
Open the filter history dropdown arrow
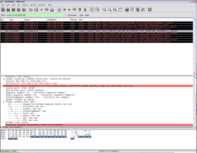(x=66, y=15)
